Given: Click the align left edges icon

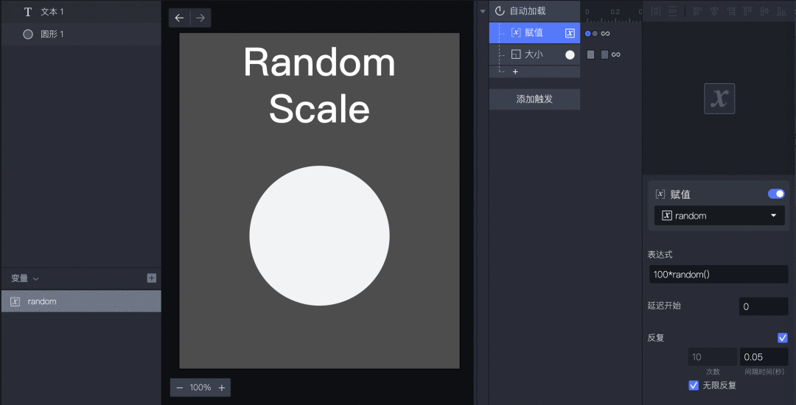Looking at the screenshot, I should (697, 11).
